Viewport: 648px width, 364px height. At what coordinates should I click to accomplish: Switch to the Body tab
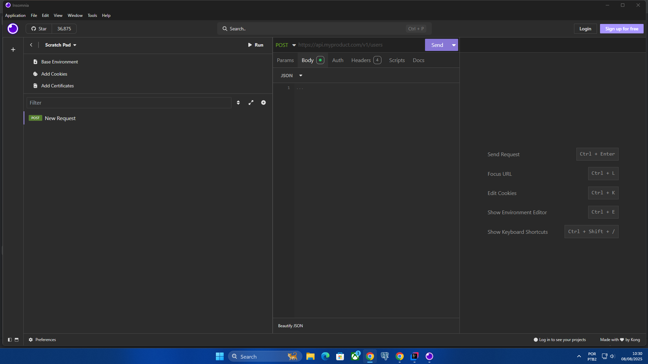pyautogui.click(x=313, y=60)
